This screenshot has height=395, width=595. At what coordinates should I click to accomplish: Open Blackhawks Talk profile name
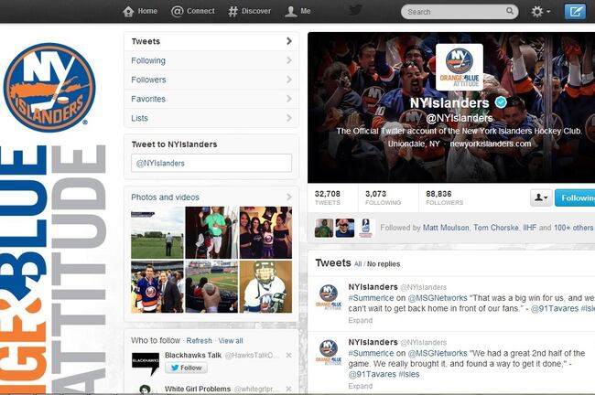pos(193,355)
